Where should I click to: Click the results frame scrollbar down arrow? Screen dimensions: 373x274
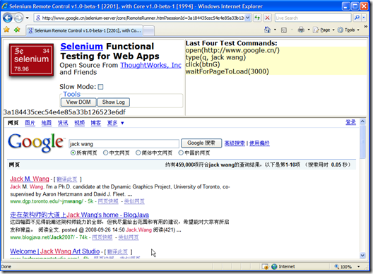pos(362,256)
